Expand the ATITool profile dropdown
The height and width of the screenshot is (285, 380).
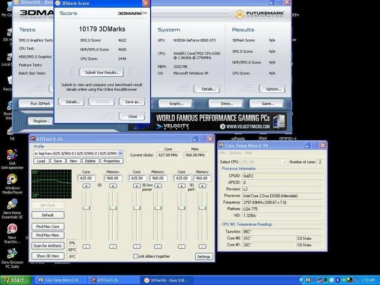(x=121, y=153)
